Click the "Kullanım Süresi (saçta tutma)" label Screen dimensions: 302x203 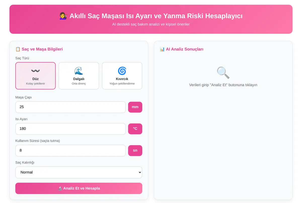(38, 141)
